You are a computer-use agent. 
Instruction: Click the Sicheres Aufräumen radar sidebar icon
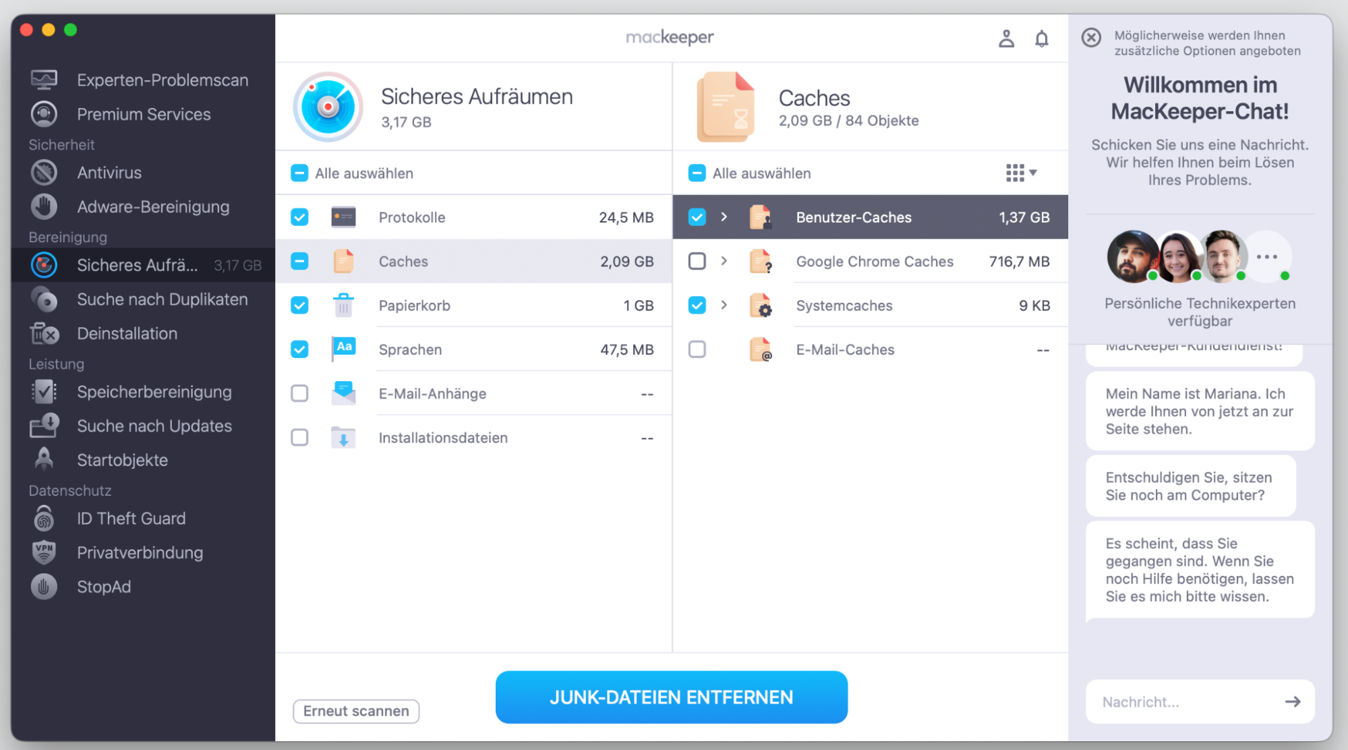click(44, 265)
